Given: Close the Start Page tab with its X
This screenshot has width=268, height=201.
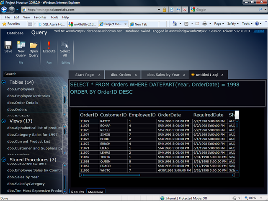Looking at the screenshot, I should pos(99,75).
